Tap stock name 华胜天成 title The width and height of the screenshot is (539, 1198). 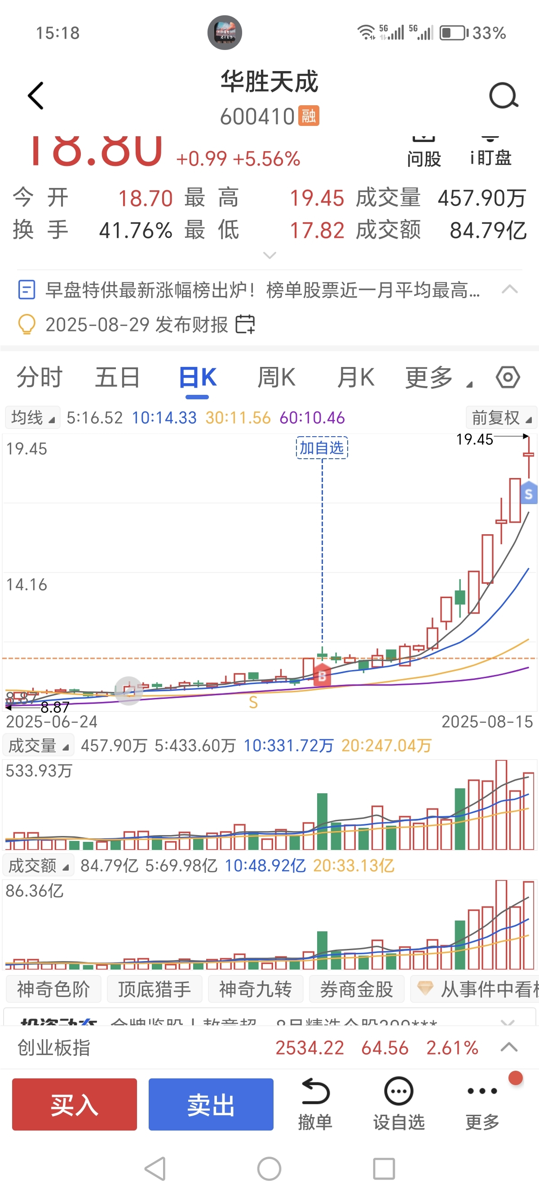click(269, 81)
